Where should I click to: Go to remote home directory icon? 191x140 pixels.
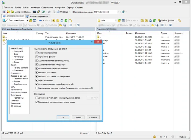click(x=150, y=20)
